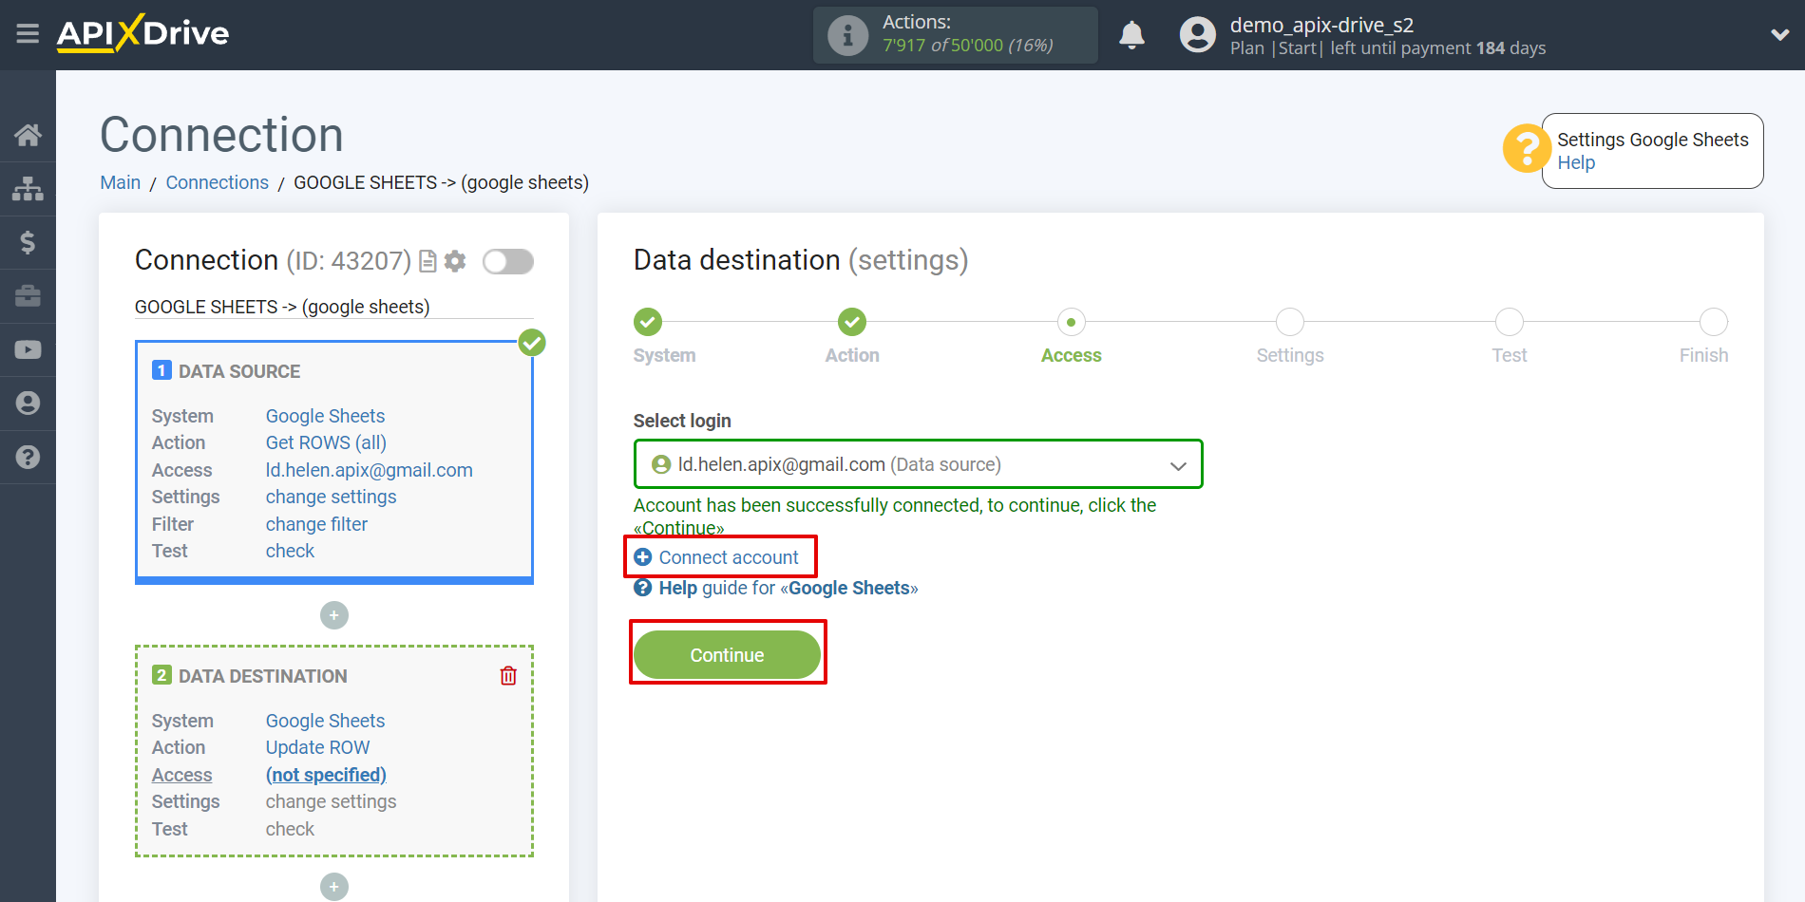This screenshot has height=902, width=1805.
Task: Click (not specified) access link
Action: [326, 775]
